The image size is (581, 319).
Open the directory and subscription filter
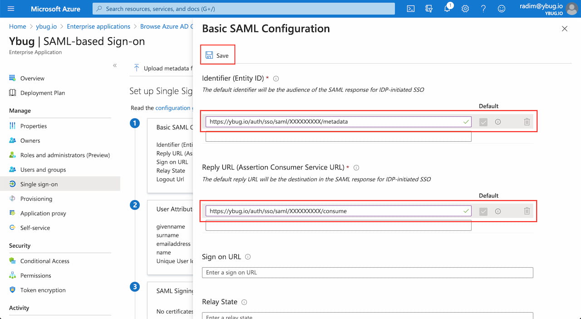click(x=428, y=9)
